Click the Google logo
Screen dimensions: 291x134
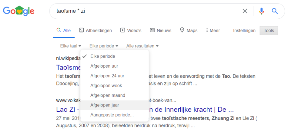click(x=19, y=11)
